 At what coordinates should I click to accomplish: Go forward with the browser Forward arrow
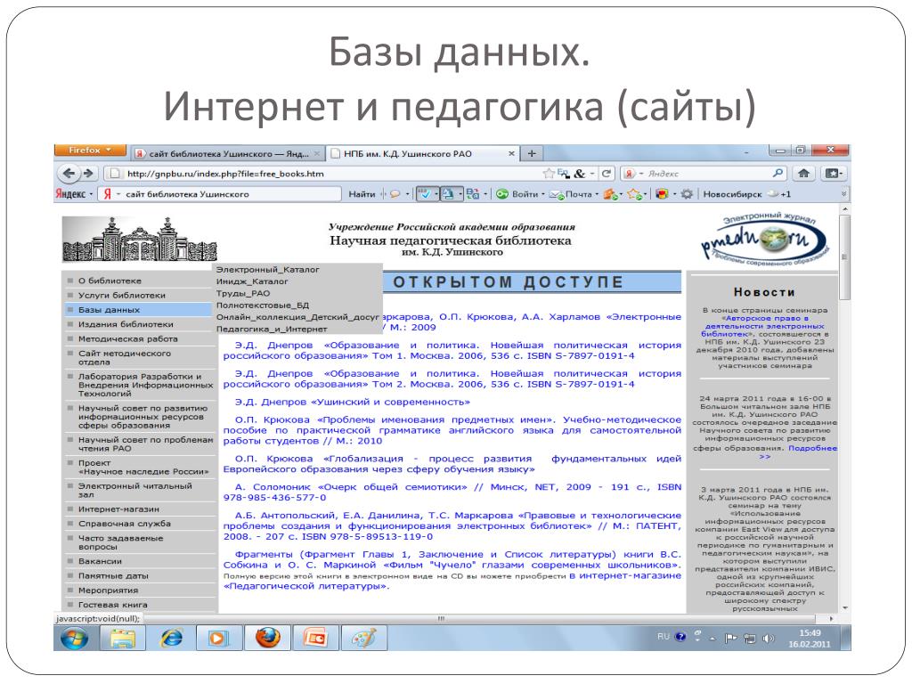tap(88, 174)
